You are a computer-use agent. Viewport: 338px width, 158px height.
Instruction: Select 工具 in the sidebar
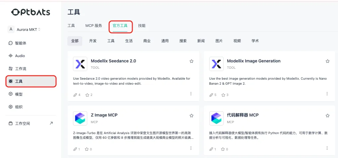click(31, 81)
